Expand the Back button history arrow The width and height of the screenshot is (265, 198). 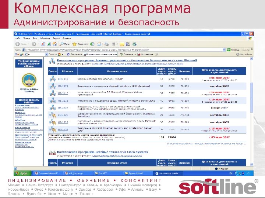pos(29,44)
